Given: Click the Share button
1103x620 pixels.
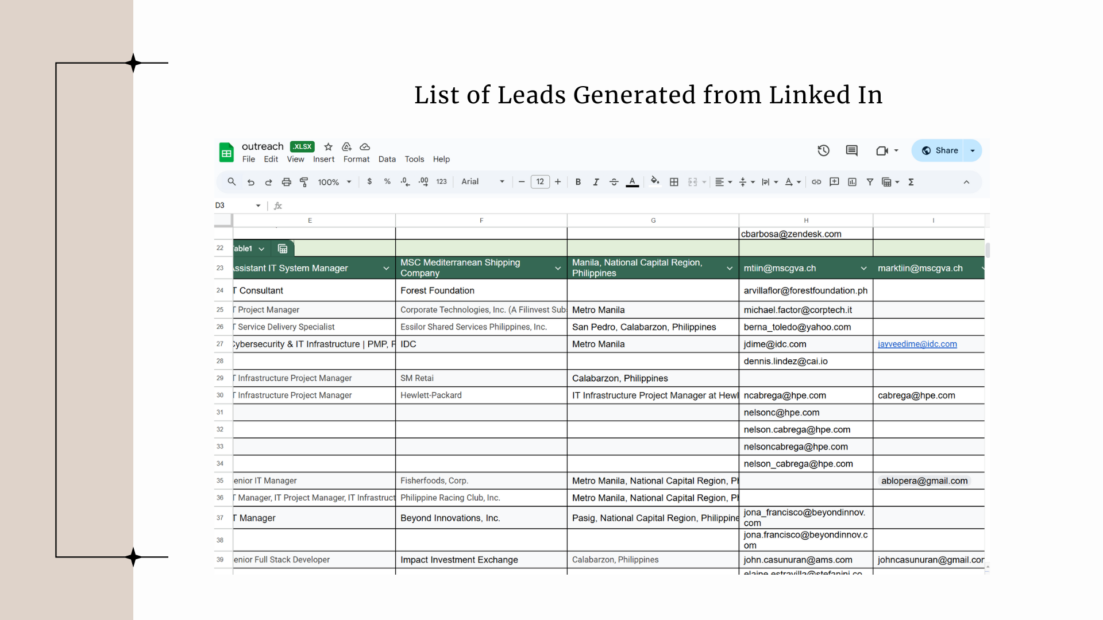Looking at the screenshot, I should tap(939, 150).
